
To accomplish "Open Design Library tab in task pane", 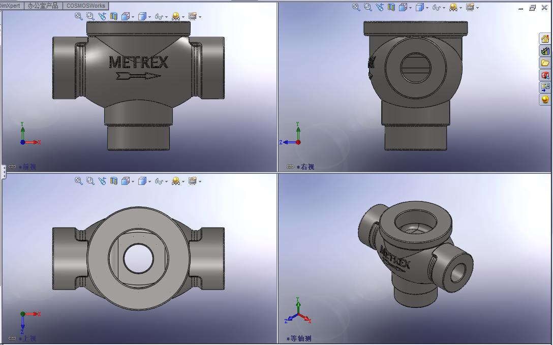I will (x=545, y=51).
